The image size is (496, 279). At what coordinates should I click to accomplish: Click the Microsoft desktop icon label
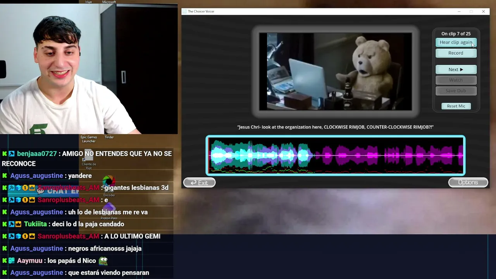[109, 2]
